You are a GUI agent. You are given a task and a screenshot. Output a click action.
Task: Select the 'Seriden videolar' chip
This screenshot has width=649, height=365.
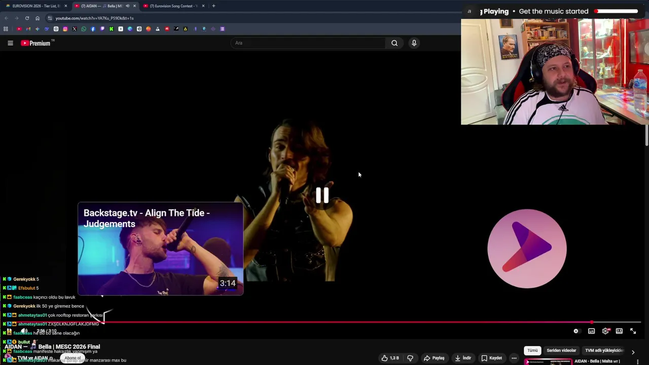pyautogui.click(x=561, y=350)
